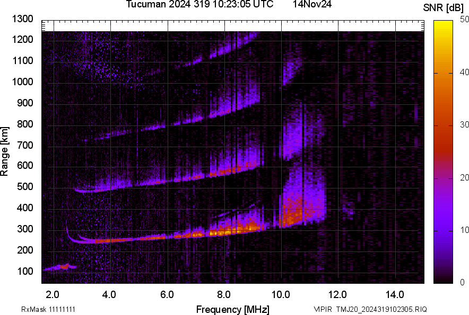Image resolution: width=469 pixels, height=315 pixels.
Task: Click the range tick label 1000
Action: [x=22, y=82]
